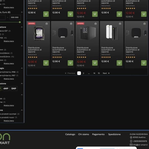Viewport: 149px width, 149px height.
Task: Go to page 2 of results
Action: [x=83, y=73]
